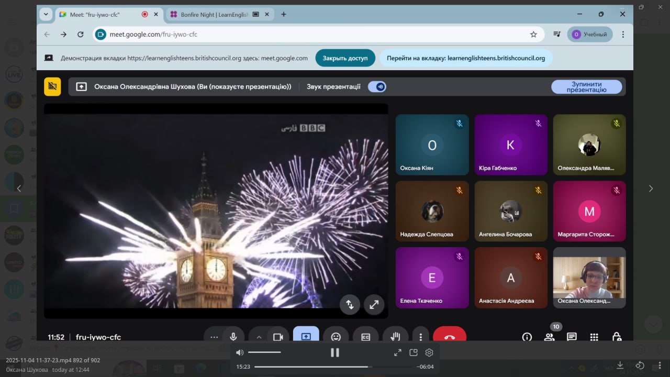This screenshot has width=670, height=377.
Task: Open the participants people panel
Action: (x=549, y=337)
